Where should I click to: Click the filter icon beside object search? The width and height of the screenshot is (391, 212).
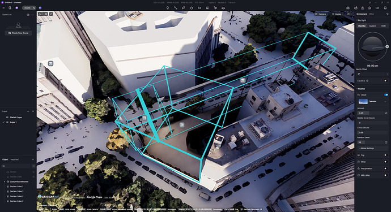pos(33,166)
